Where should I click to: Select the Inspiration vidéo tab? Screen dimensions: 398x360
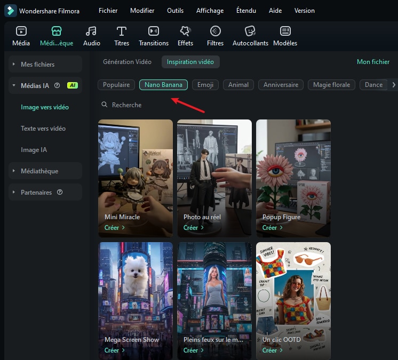pos(190,62)
